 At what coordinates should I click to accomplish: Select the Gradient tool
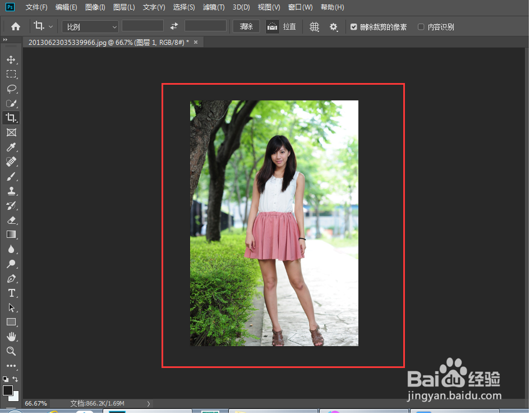point(11,234)
